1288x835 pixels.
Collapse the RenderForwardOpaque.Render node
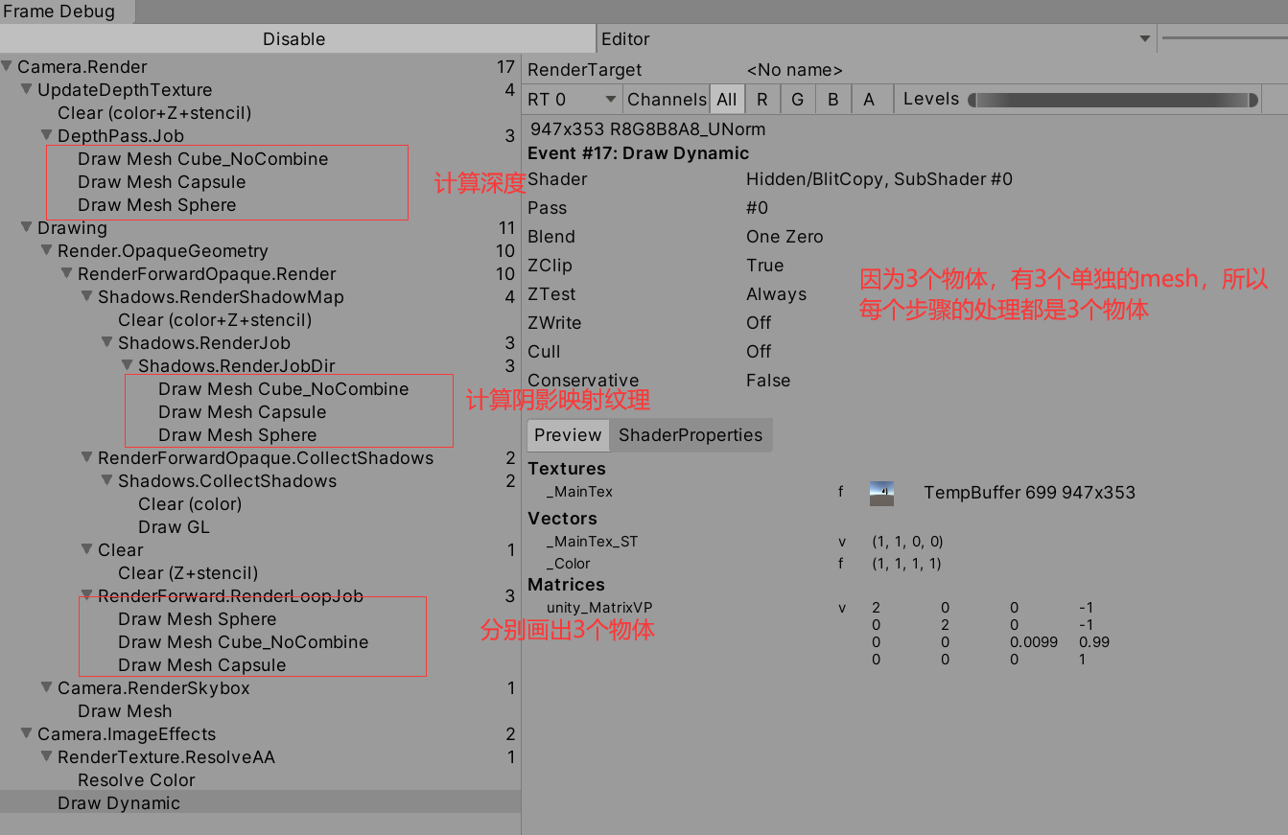pyautogui.click(x=68, y=274)
